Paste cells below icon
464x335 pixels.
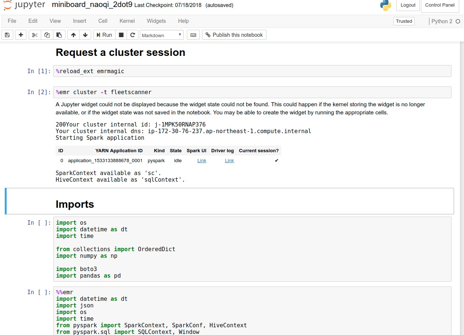59,35
